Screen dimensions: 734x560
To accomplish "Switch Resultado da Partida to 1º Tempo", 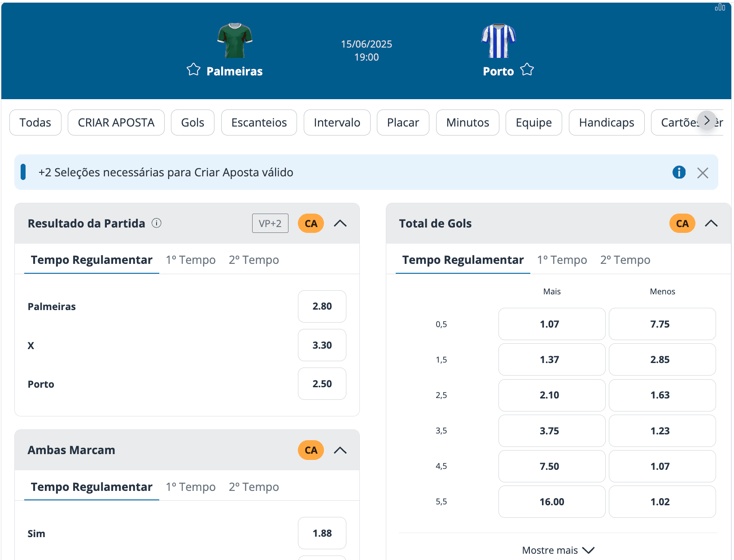I will (x=191, y=260).
